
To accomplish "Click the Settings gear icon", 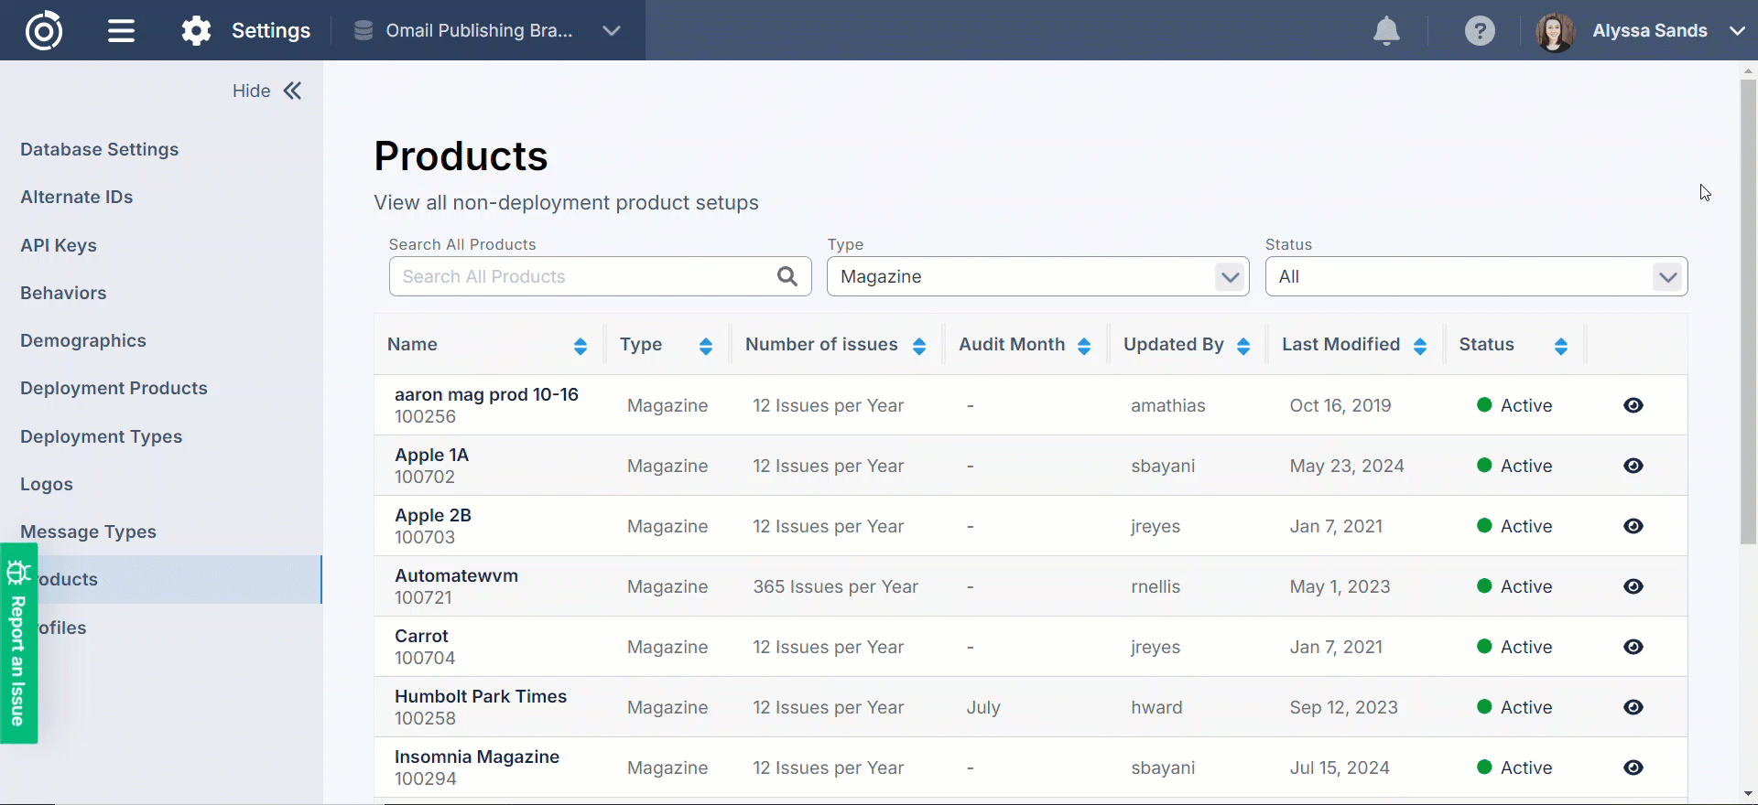I will tap(196, 30).
